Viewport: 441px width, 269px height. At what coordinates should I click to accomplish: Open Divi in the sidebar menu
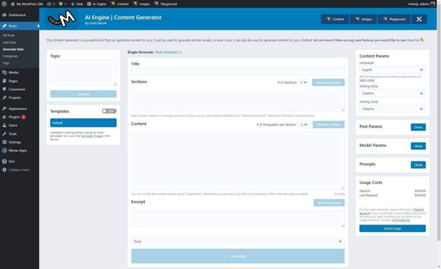point(12,161)
